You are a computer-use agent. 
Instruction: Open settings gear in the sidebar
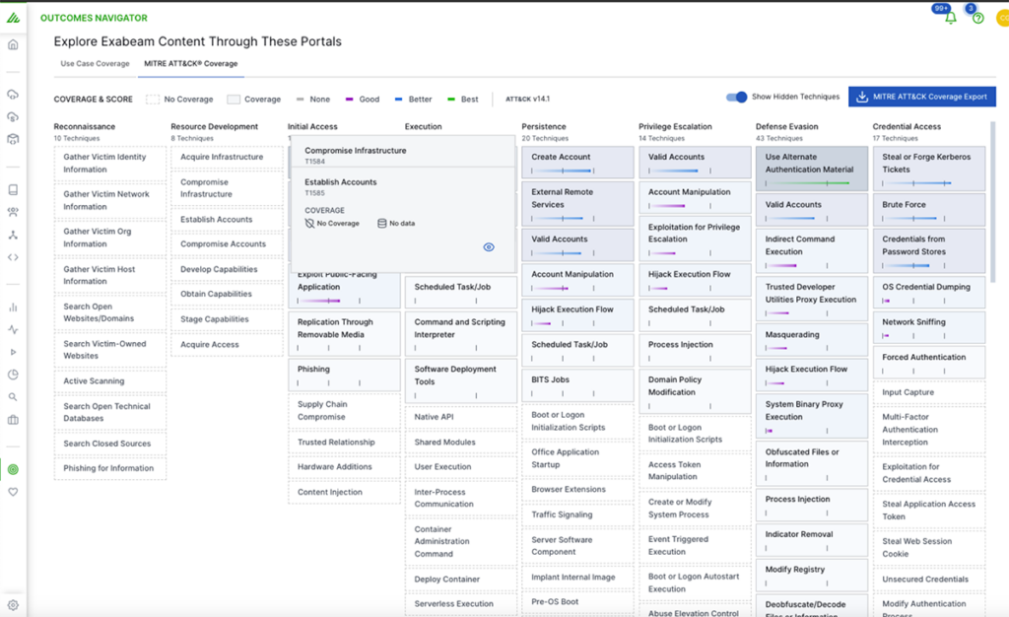click(x=13, y=605)
